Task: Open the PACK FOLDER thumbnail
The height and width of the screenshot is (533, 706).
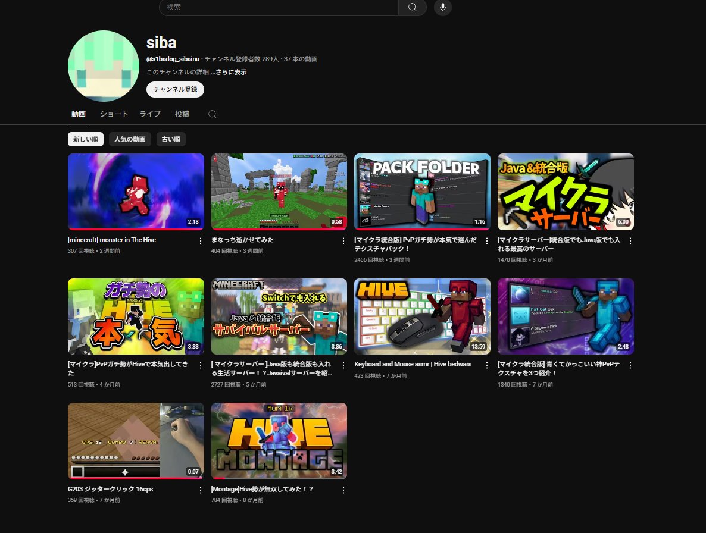Action: click(422, 192)
